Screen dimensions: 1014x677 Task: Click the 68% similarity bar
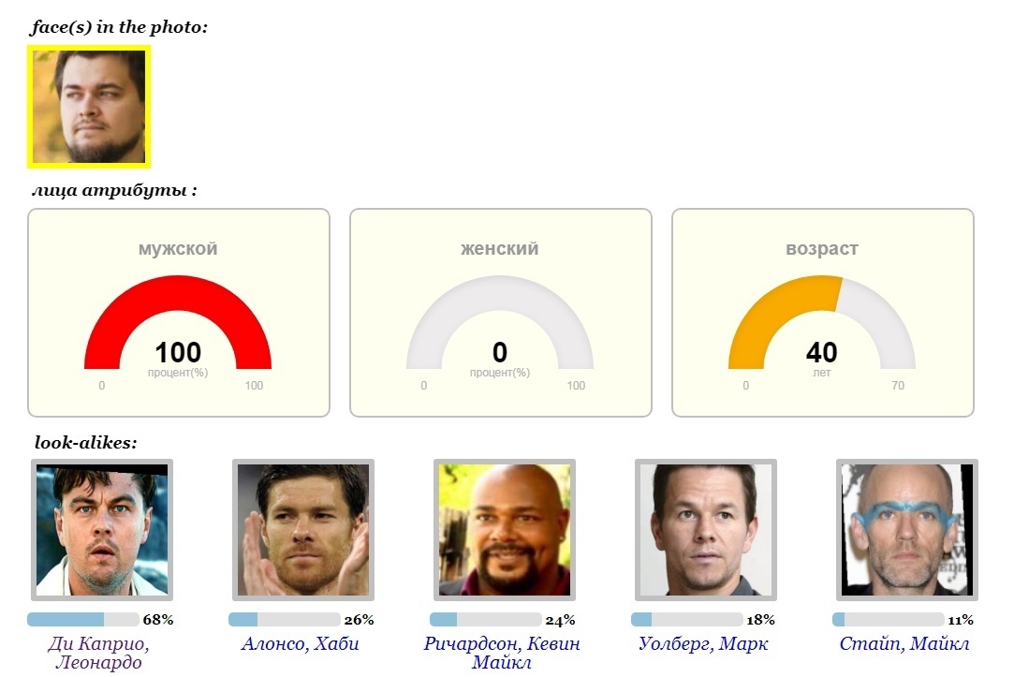pos(83,619)
